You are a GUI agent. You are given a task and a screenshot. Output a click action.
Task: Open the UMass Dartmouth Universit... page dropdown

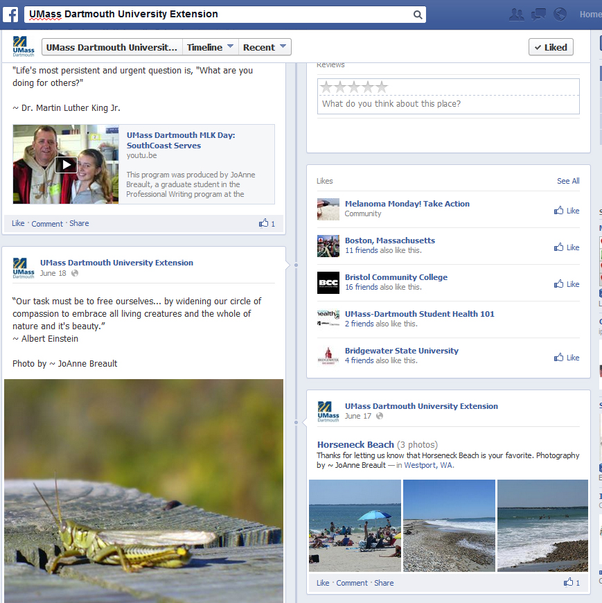point(112,47)
